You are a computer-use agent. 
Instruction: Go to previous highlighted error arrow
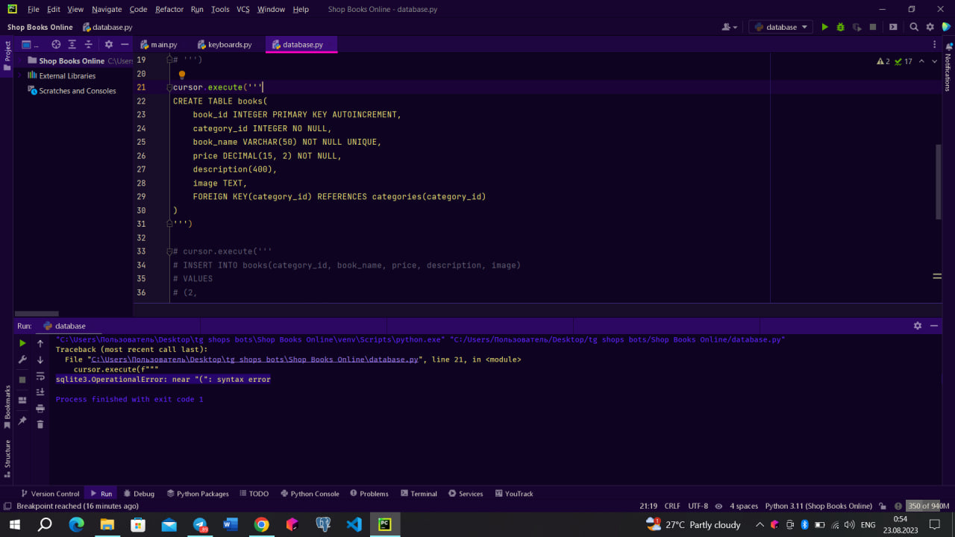[921, 61]
